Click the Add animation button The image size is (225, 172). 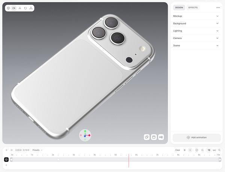point(196,137)
